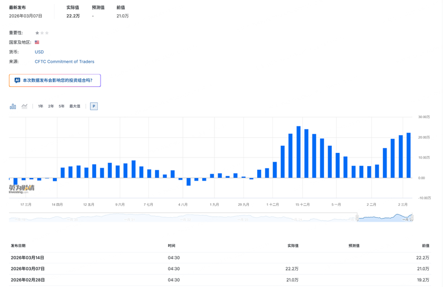This screenshot has height=287, width=443.
Task: Click the tallest bar near 15 十二月
Action: pyautogui.click(x=299, y=152)
